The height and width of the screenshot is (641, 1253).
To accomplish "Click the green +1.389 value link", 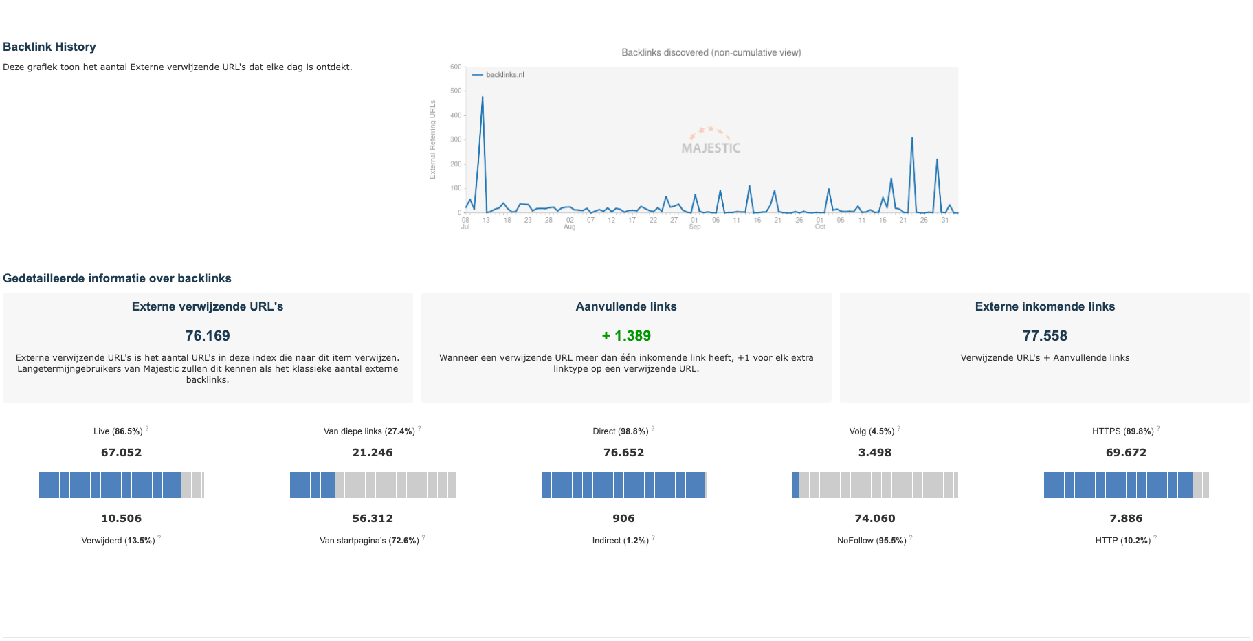I will point(625,336).
